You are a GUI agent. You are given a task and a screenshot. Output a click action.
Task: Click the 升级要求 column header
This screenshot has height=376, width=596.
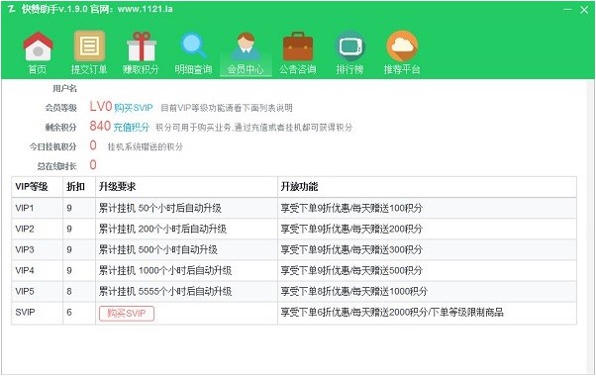[187, 187]
